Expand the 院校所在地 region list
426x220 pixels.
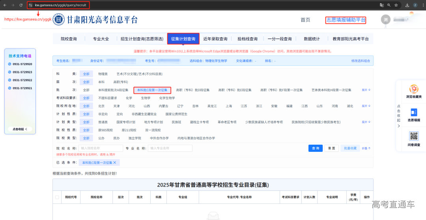click(x=366, y=106)
